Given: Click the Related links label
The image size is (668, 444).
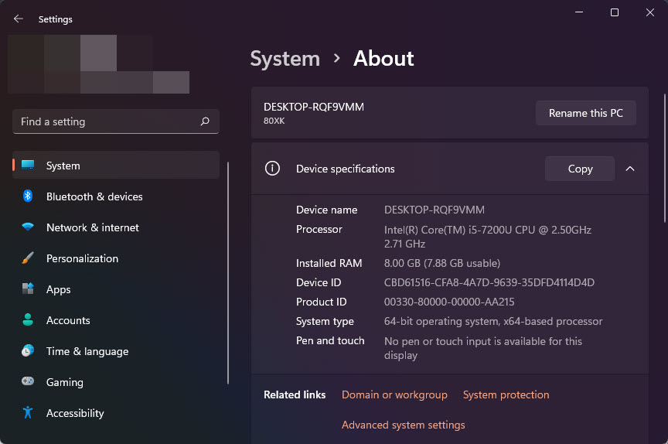Looking at the screenshot, I should (x=295, y=394).
